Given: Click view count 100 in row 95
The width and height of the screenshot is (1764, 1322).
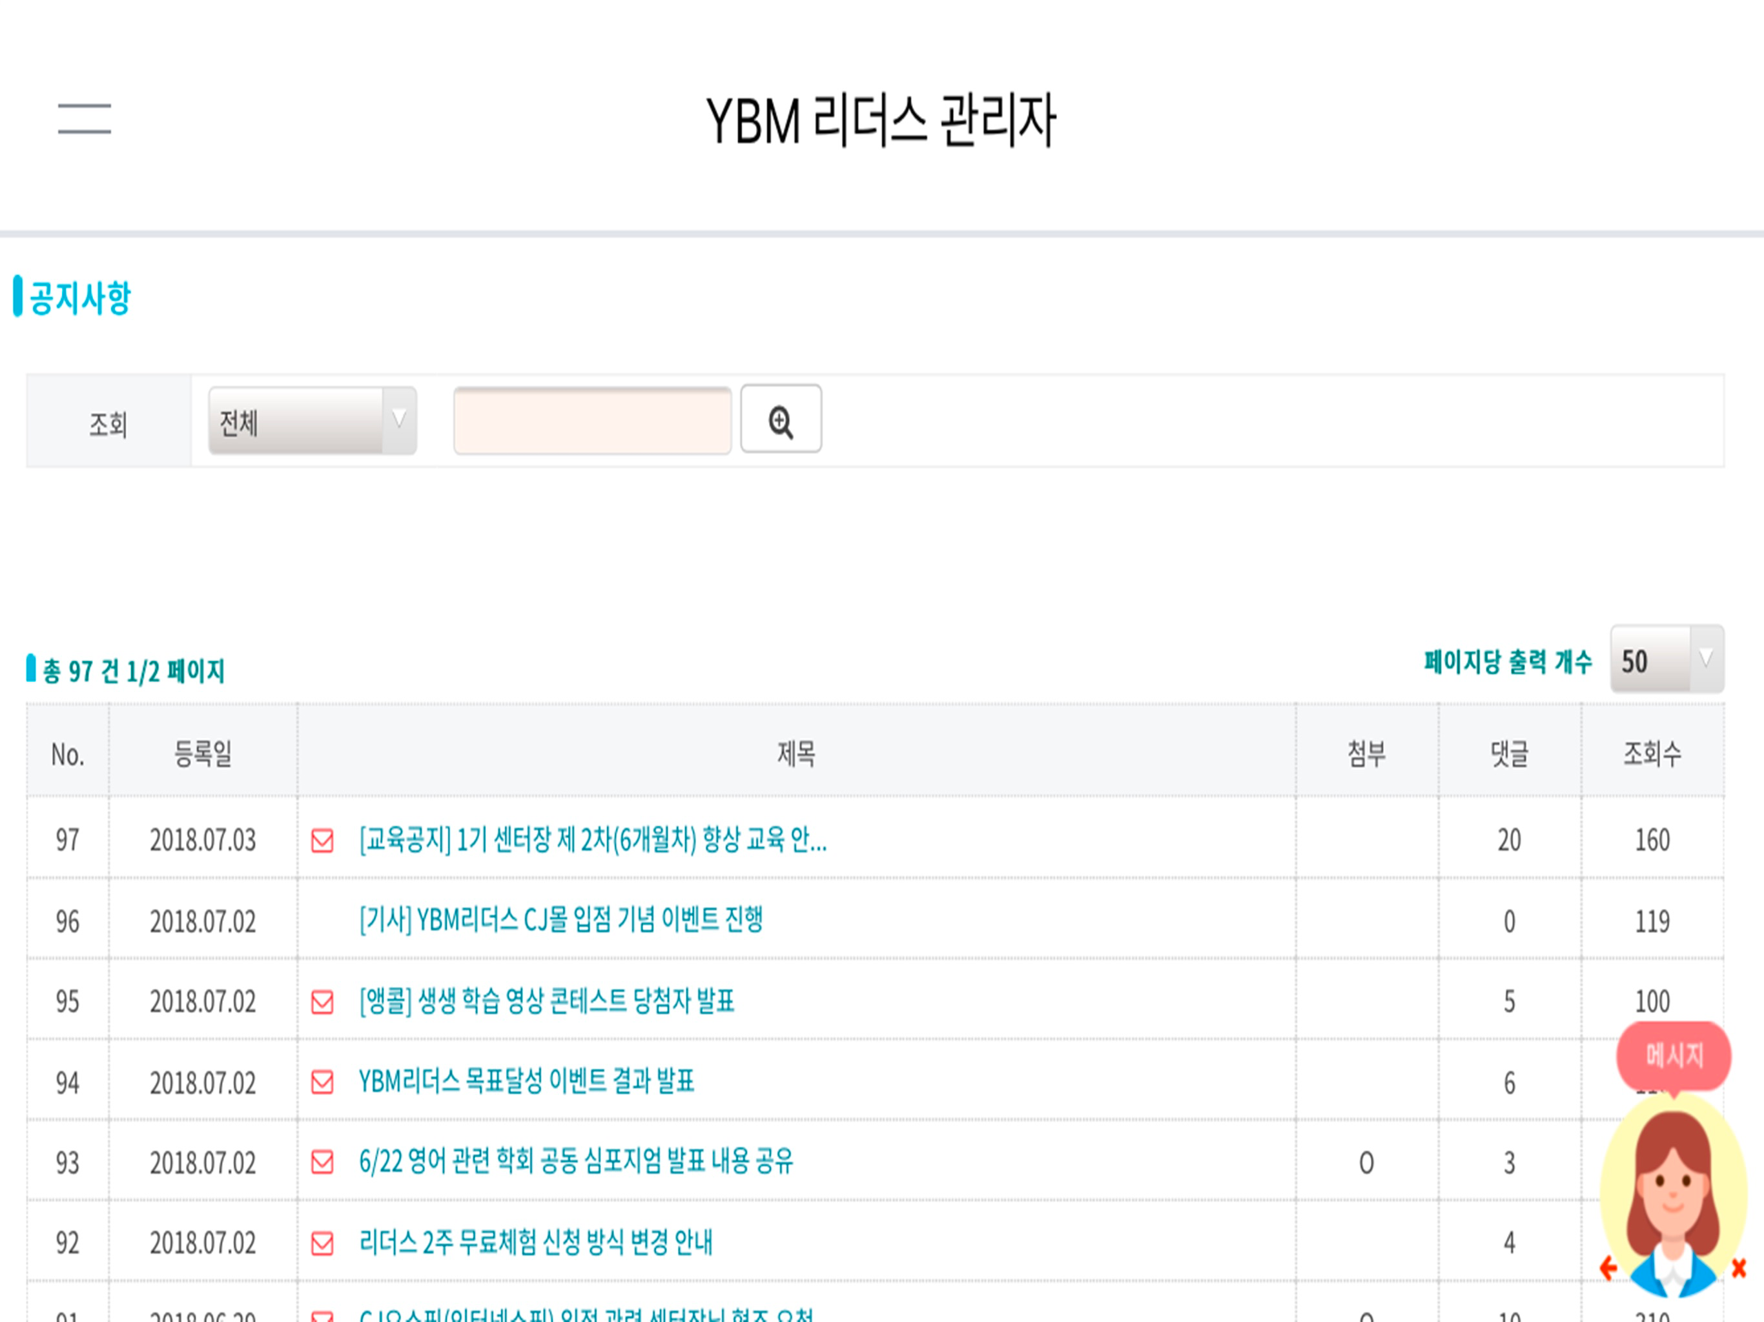Looking at the screenshot, I should tap(1652, 1001).
